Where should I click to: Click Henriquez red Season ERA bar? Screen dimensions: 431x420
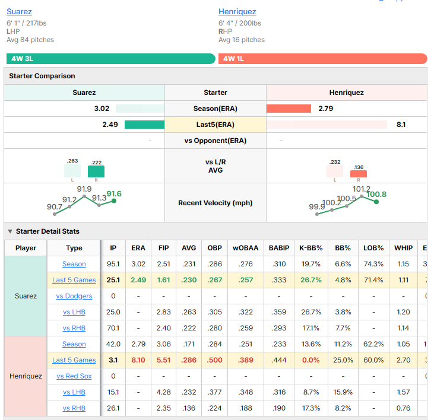tap(289, 109)
